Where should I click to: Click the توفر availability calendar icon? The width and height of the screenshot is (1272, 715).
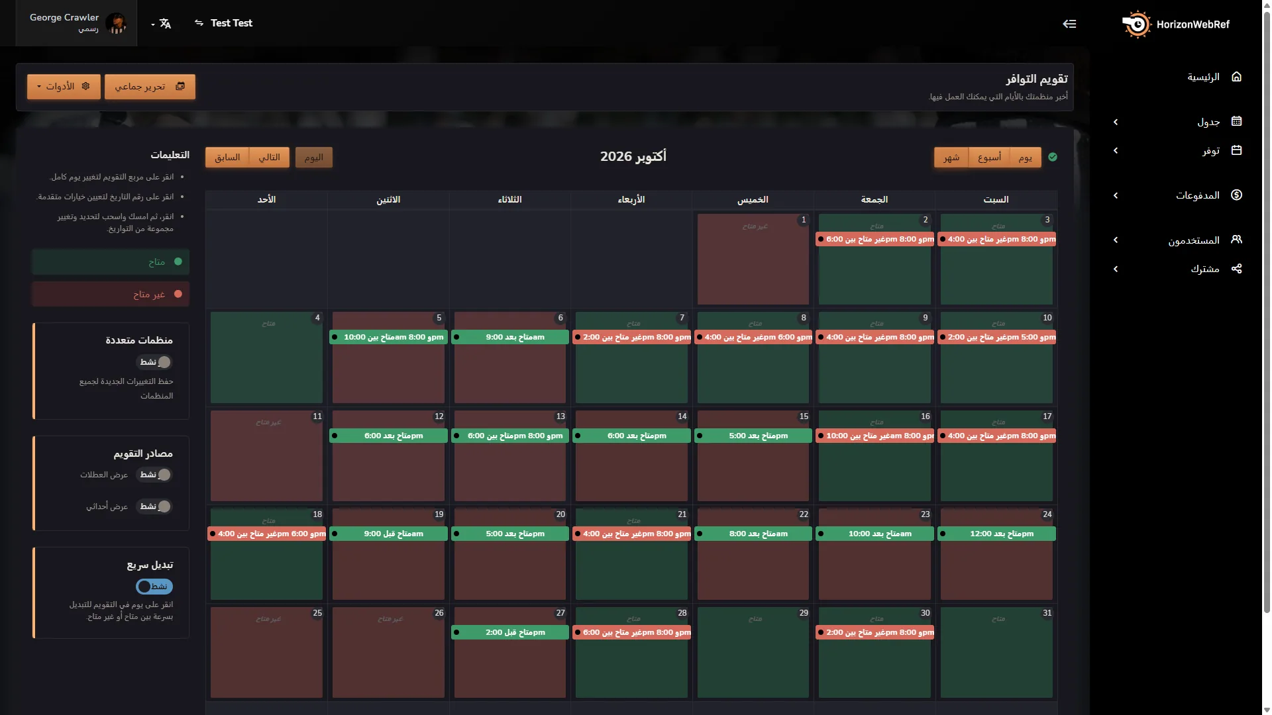coord(1236,150)
